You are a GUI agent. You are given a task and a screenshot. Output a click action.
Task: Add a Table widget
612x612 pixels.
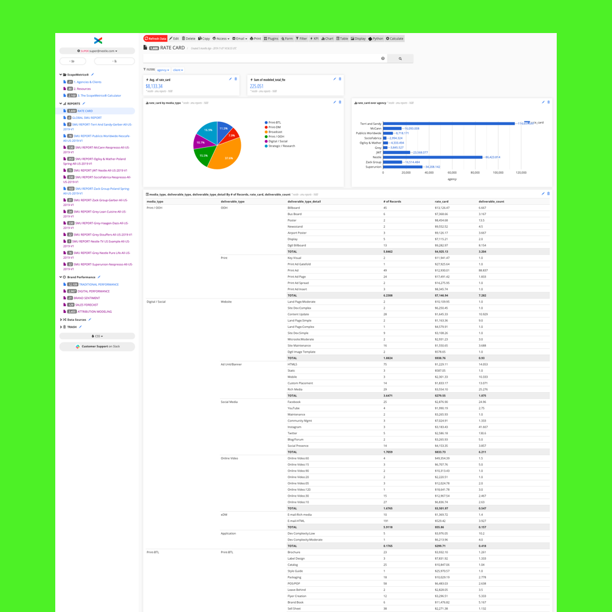(342, 38)
